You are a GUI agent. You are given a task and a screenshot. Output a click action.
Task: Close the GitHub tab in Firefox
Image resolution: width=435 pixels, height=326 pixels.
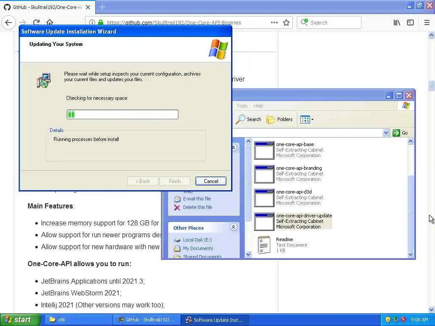[88, 7]
